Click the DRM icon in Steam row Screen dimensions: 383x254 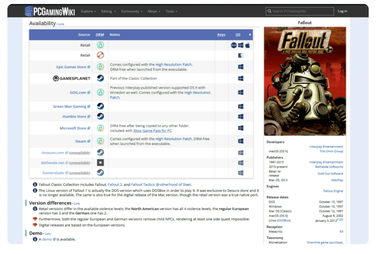[x=100, y=141]
